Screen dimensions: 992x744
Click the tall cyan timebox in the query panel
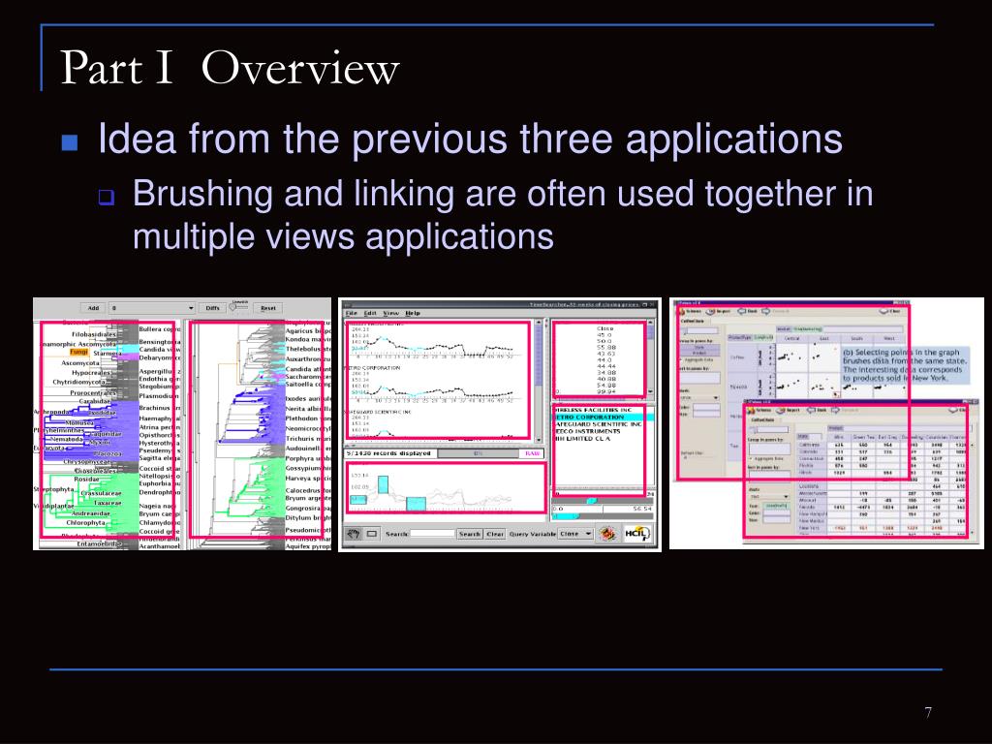point(383,484)
